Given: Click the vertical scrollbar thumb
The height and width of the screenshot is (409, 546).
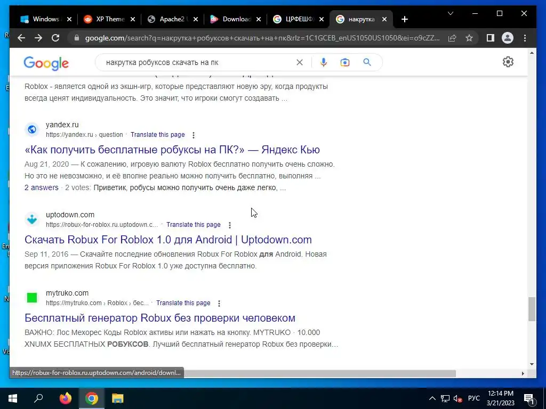Looking at the screenshot, I should [532, 309].
